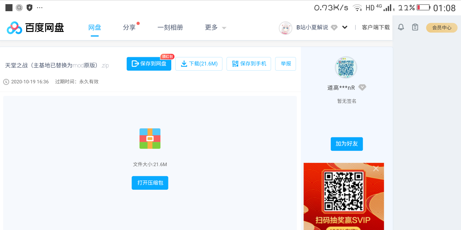Click the Baidu Netdisk logo
The width and height of the screenshot is (461, 230).
tap(35, 28)
